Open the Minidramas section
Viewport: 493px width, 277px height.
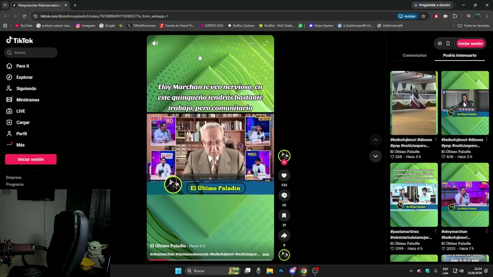(28, 100)
